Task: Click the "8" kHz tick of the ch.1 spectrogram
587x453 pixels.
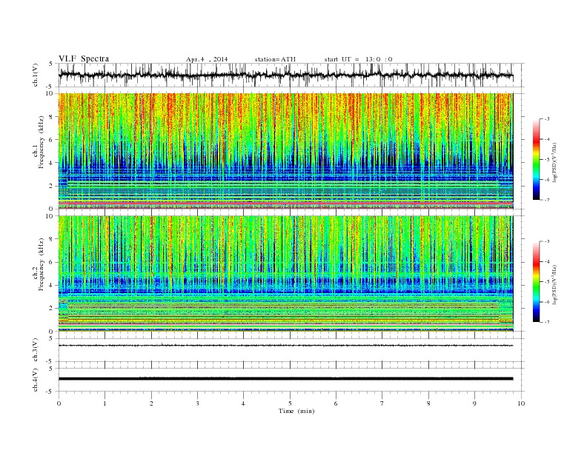Action: 51,117
